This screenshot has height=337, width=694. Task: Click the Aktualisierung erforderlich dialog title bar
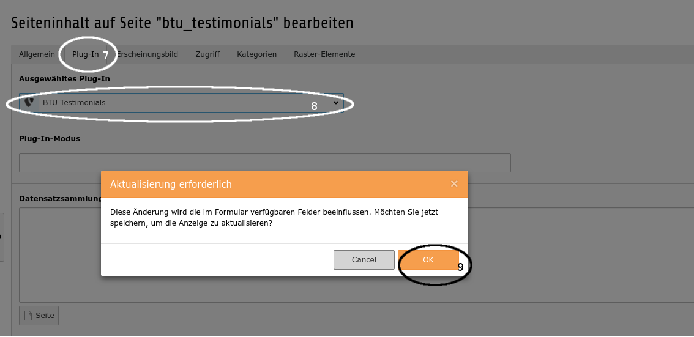coord(275,184)
